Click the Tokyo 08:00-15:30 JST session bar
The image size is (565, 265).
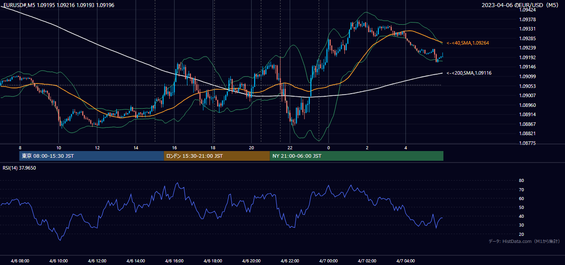coord(92,156)
